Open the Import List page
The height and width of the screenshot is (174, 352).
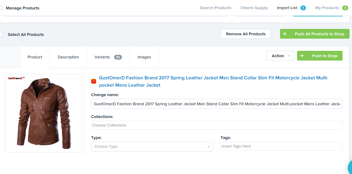coord(287,8)
